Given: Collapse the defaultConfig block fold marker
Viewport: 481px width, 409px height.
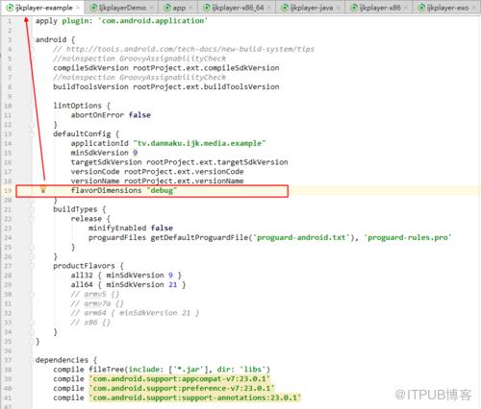Looking at the screenshot, I should 33,133.
